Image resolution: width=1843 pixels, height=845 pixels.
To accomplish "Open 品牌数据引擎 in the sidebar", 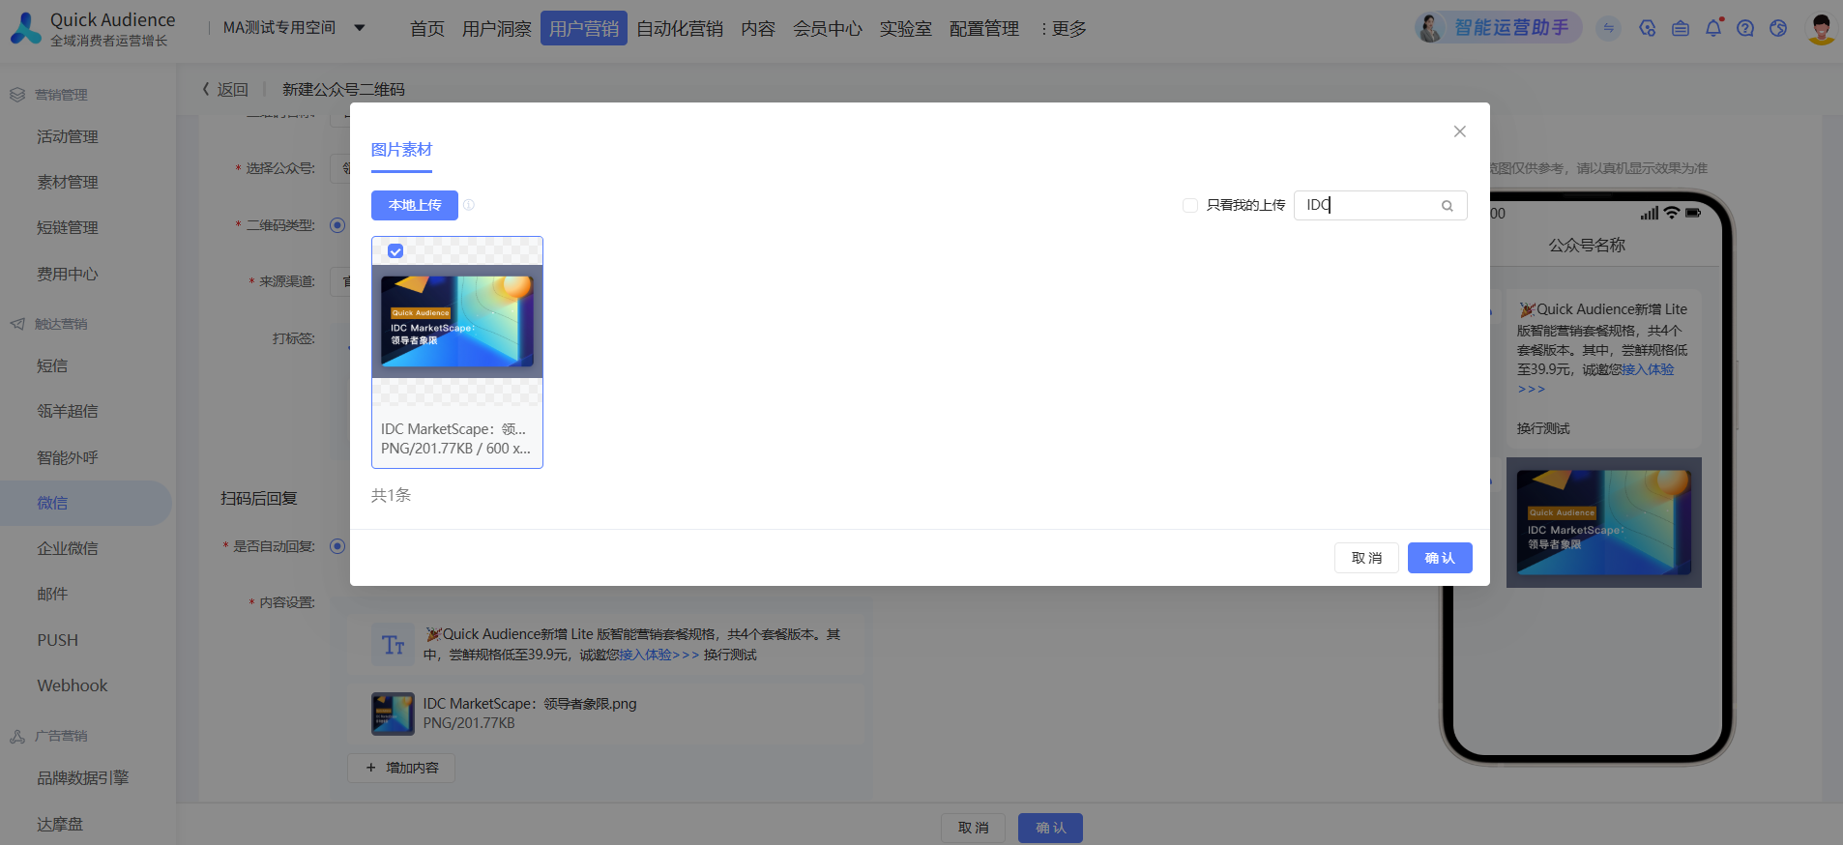I will [x=83, y=777].
